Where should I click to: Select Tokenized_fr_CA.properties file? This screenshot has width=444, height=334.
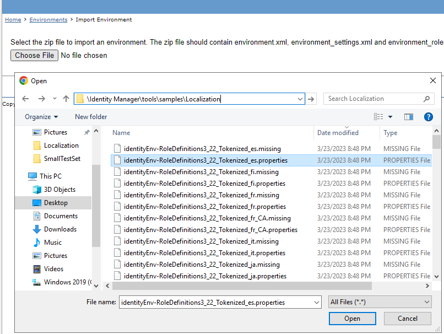(271, 230)
